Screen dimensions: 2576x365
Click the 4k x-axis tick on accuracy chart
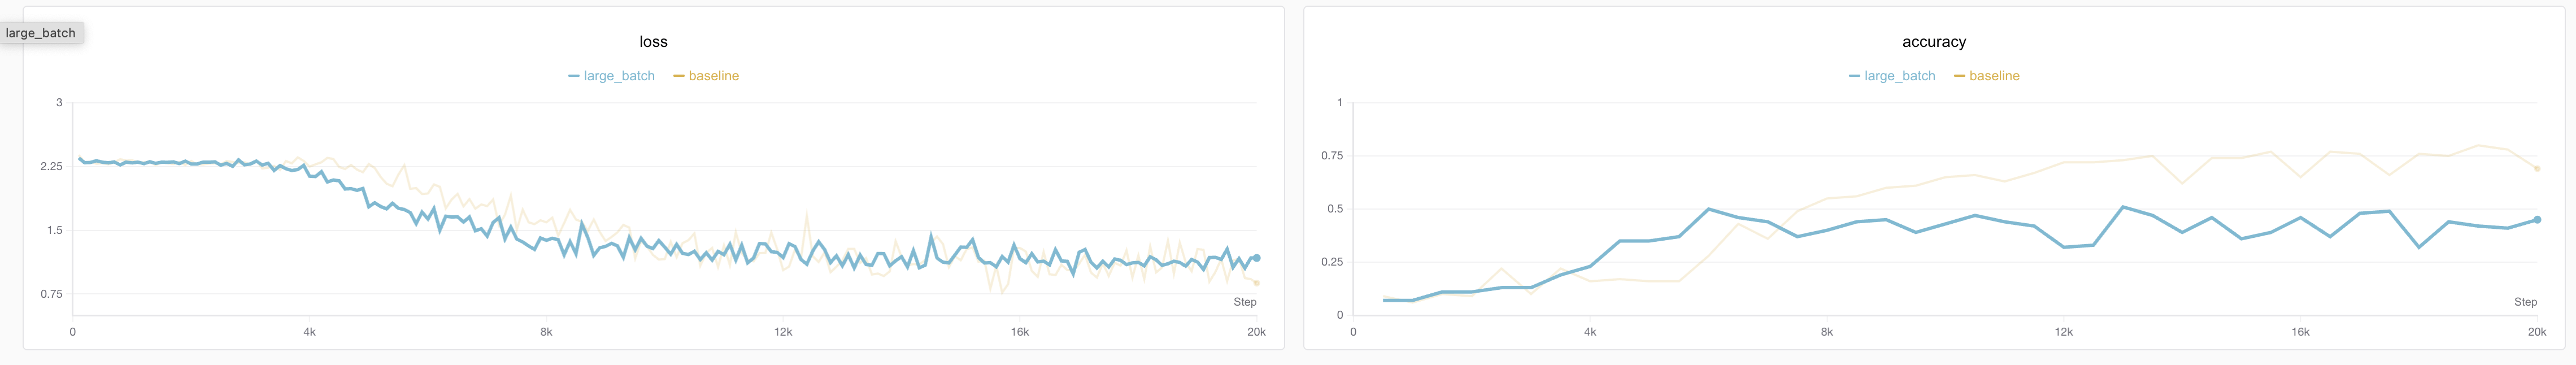(x=1590, y=332)
